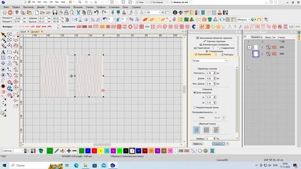
Task: Choose the red dotted grid fill icon
Action: [142, 27]
